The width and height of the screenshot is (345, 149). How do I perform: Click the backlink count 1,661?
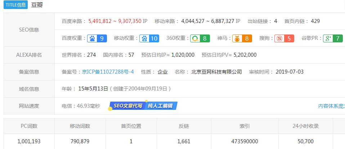pos(184,141)
